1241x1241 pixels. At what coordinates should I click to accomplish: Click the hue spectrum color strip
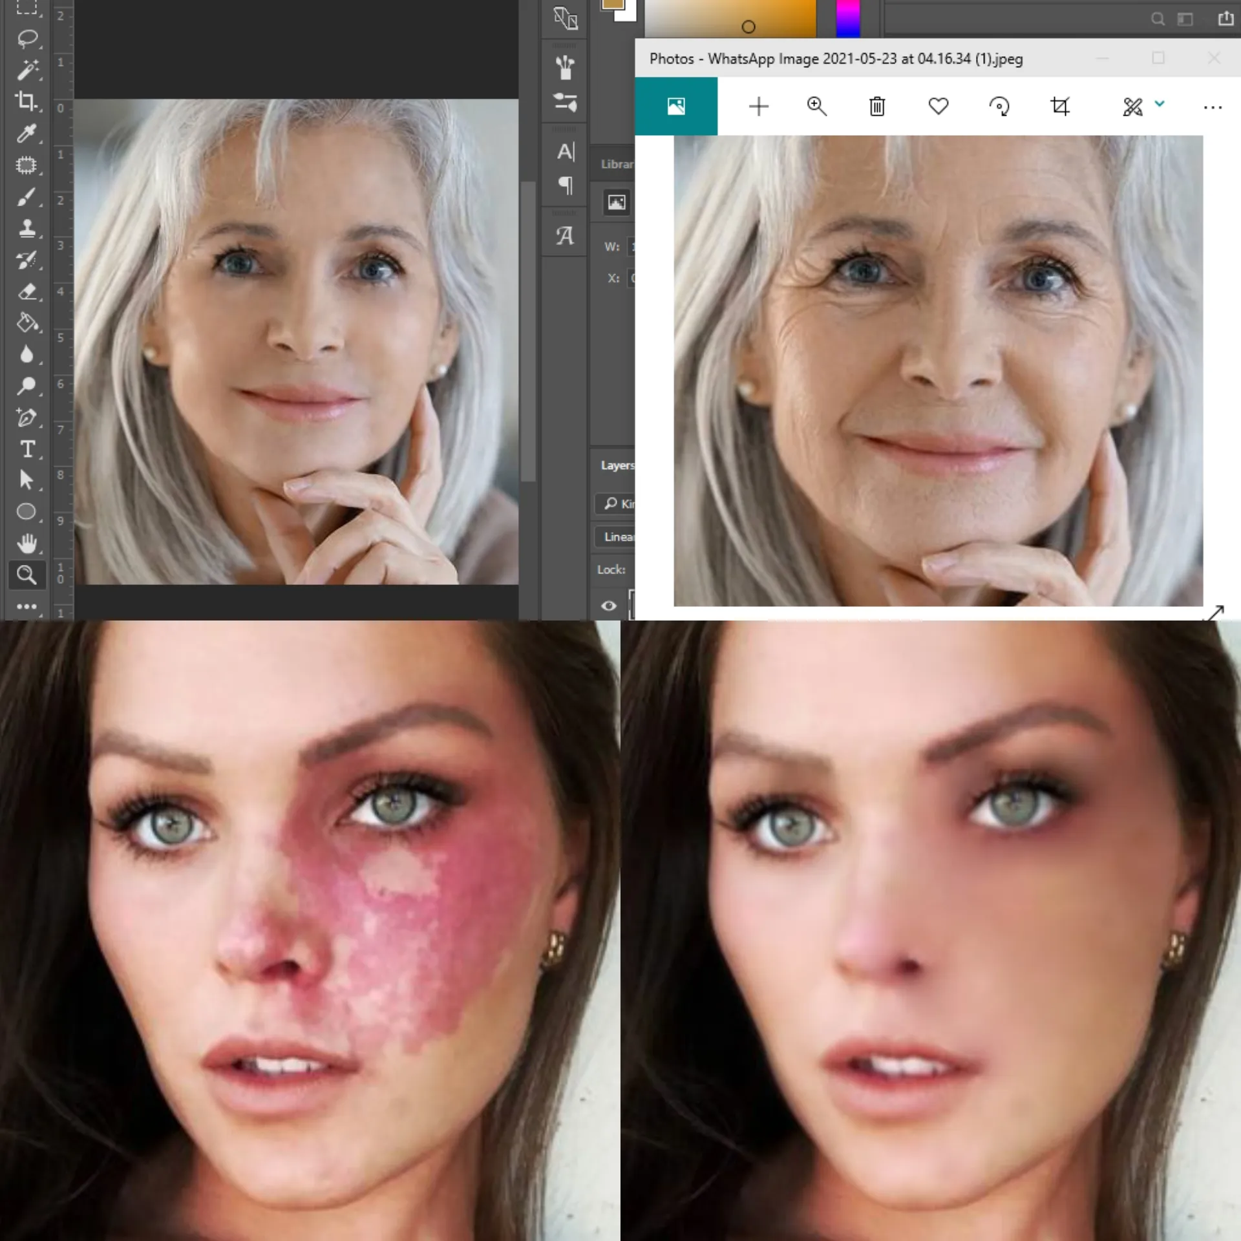coord(847,19)
